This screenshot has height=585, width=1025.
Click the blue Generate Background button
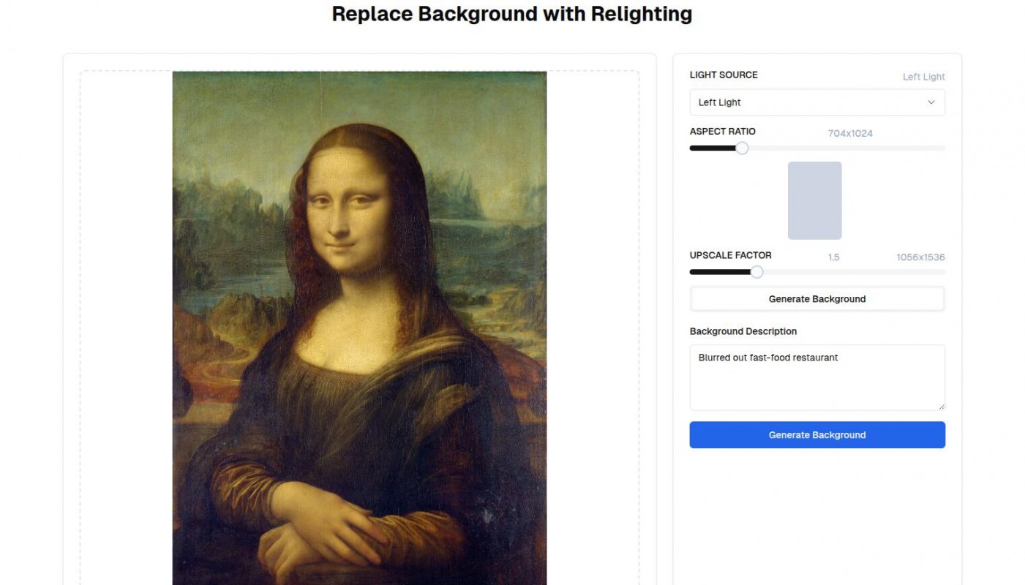click(817, 435)
